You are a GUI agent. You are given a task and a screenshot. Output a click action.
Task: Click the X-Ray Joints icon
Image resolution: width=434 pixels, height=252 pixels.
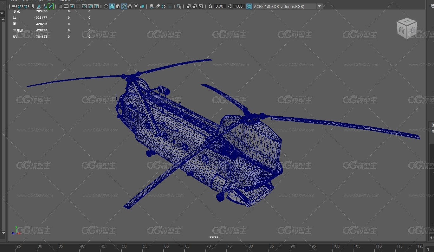tap(201, 6)
